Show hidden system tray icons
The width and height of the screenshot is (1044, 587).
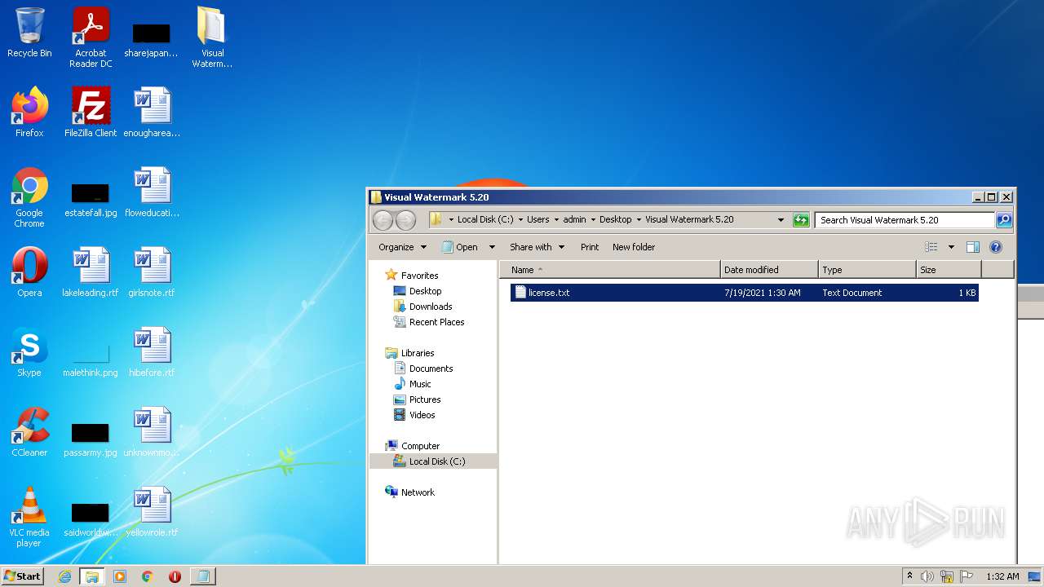pos(909,576)
